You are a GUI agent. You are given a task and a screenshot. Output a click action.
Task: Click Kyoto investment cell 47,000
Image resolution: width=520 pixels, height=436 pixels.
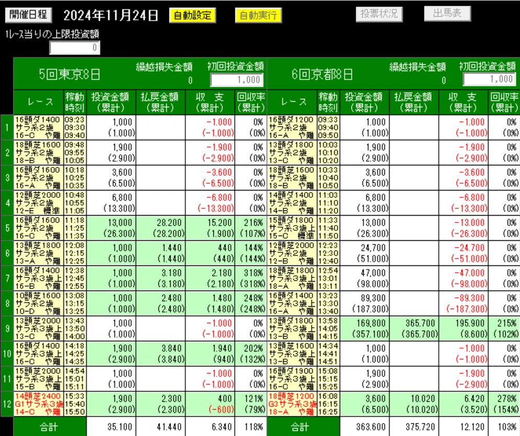pos(365,278)
